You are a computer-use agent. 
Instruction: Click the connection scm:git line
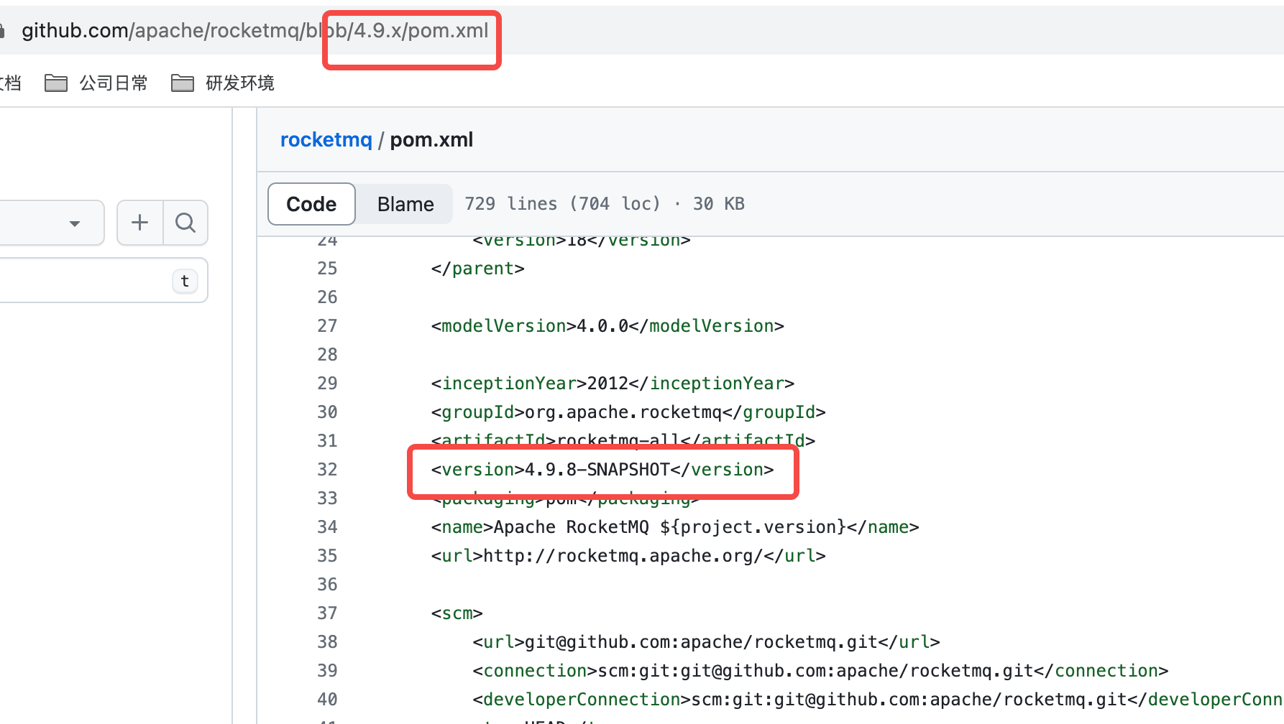click(820, 671)
